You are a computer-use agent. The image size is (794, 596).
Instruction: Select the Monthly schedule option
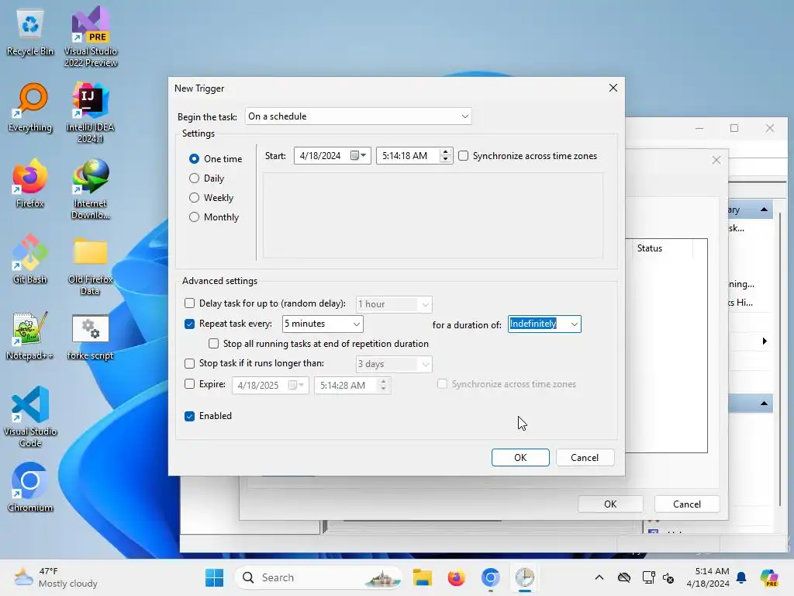pyautogui.click(x=194, y=217)
